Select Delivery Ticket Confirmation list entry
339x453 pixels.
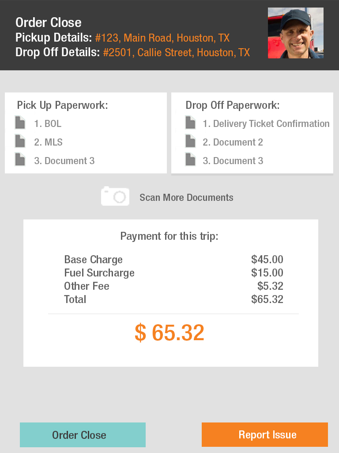[266, 124]
